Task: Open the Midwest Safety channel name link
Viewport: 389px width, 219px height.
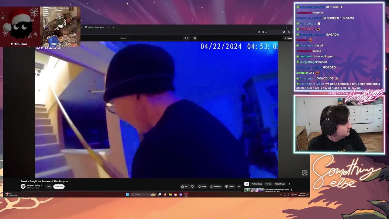Action: tap(34, 185)
